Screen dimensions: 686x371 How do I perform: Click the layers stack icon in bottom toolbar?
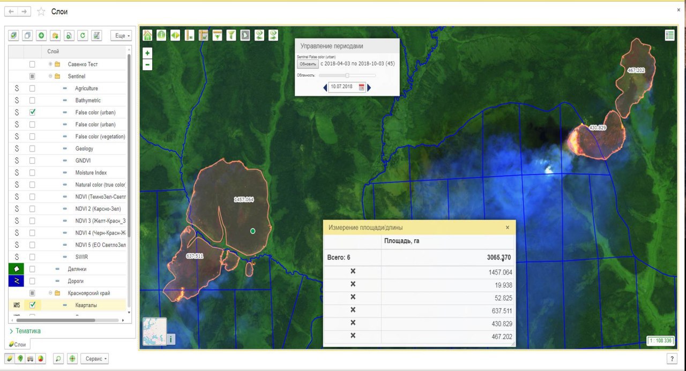10,359
